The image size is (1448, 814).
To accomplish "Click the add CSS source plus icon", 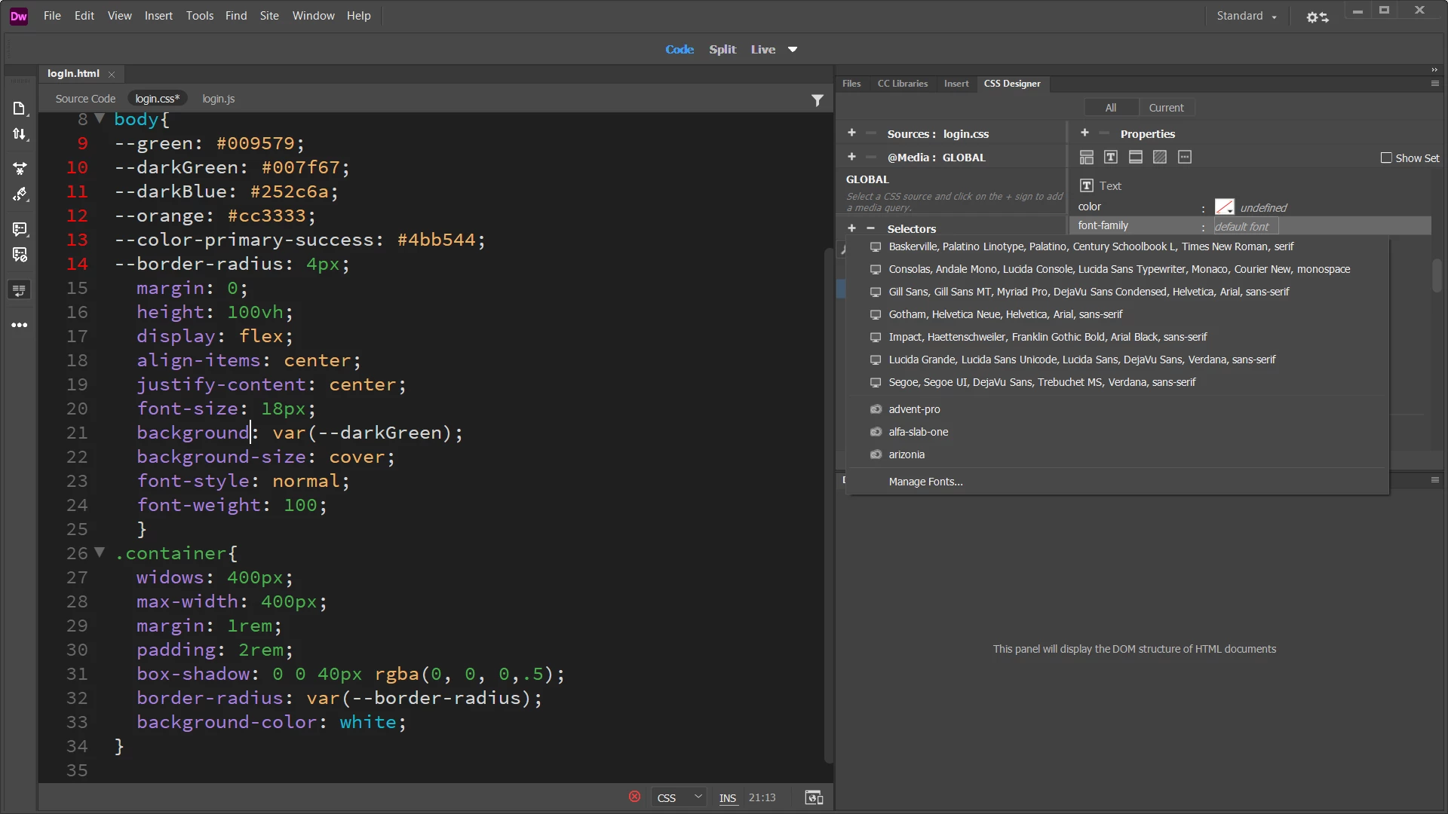I will point(851,133).
